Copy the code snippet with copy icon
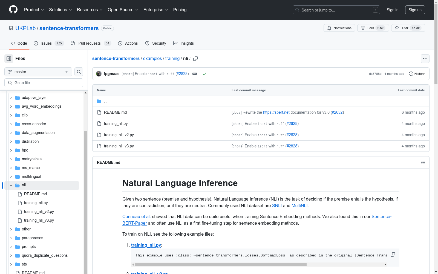 [x=393, y=255]
